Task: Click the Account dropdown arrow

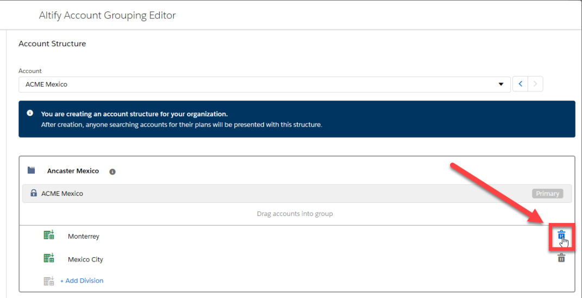Action: (x=502, y=84)
